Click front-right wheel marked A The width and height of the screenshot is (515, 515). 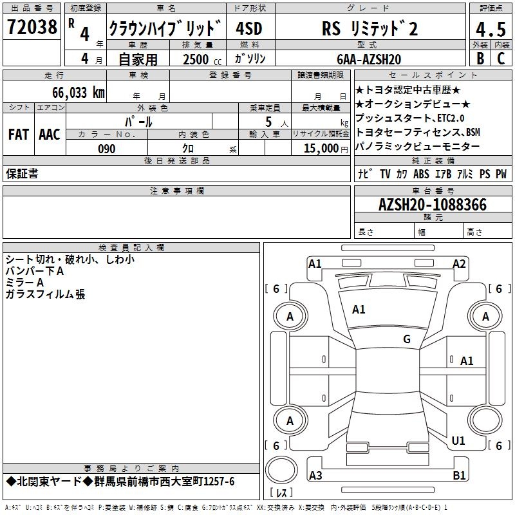coord(485,317)
